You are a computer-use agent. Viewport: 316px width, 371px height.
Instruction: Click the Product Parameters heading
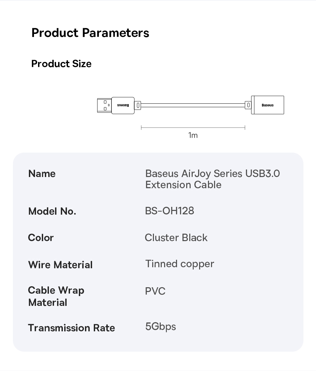[x=90, y=33]
